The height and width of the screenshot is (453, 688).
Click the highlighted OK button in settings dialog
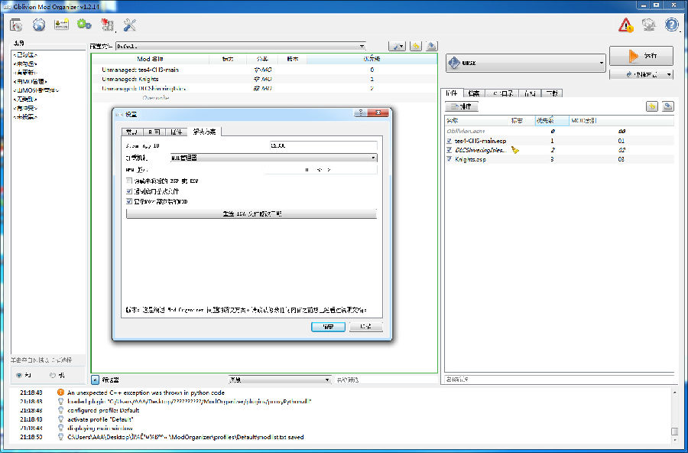pyautogui.click(x=328, y=327)
